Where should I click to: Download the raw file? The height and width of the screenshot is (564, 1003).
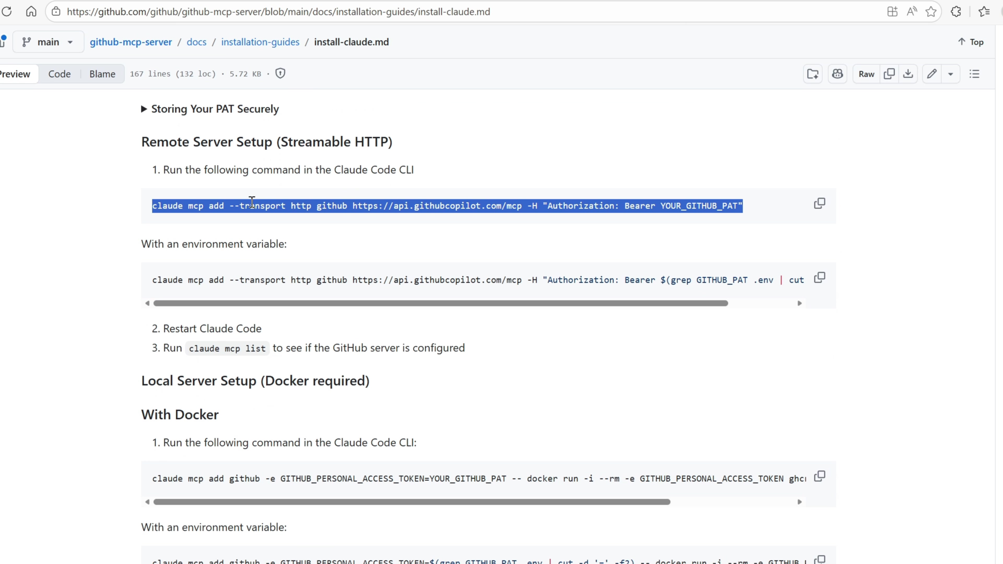[x=908, y=74]
